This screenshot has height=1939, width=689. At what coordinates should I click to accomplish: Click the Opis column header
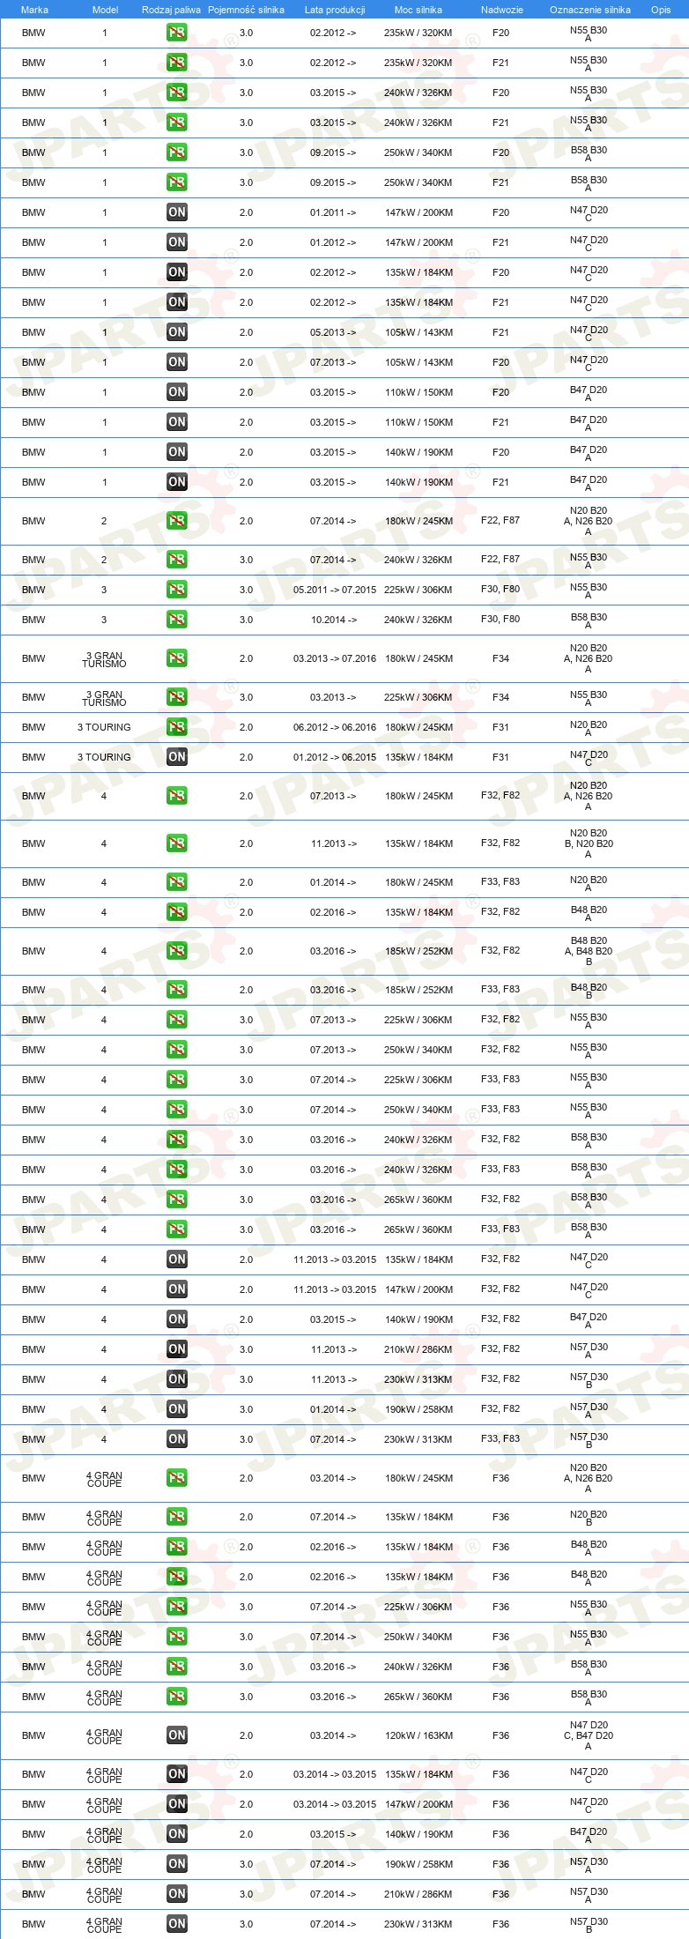(661, 10)
